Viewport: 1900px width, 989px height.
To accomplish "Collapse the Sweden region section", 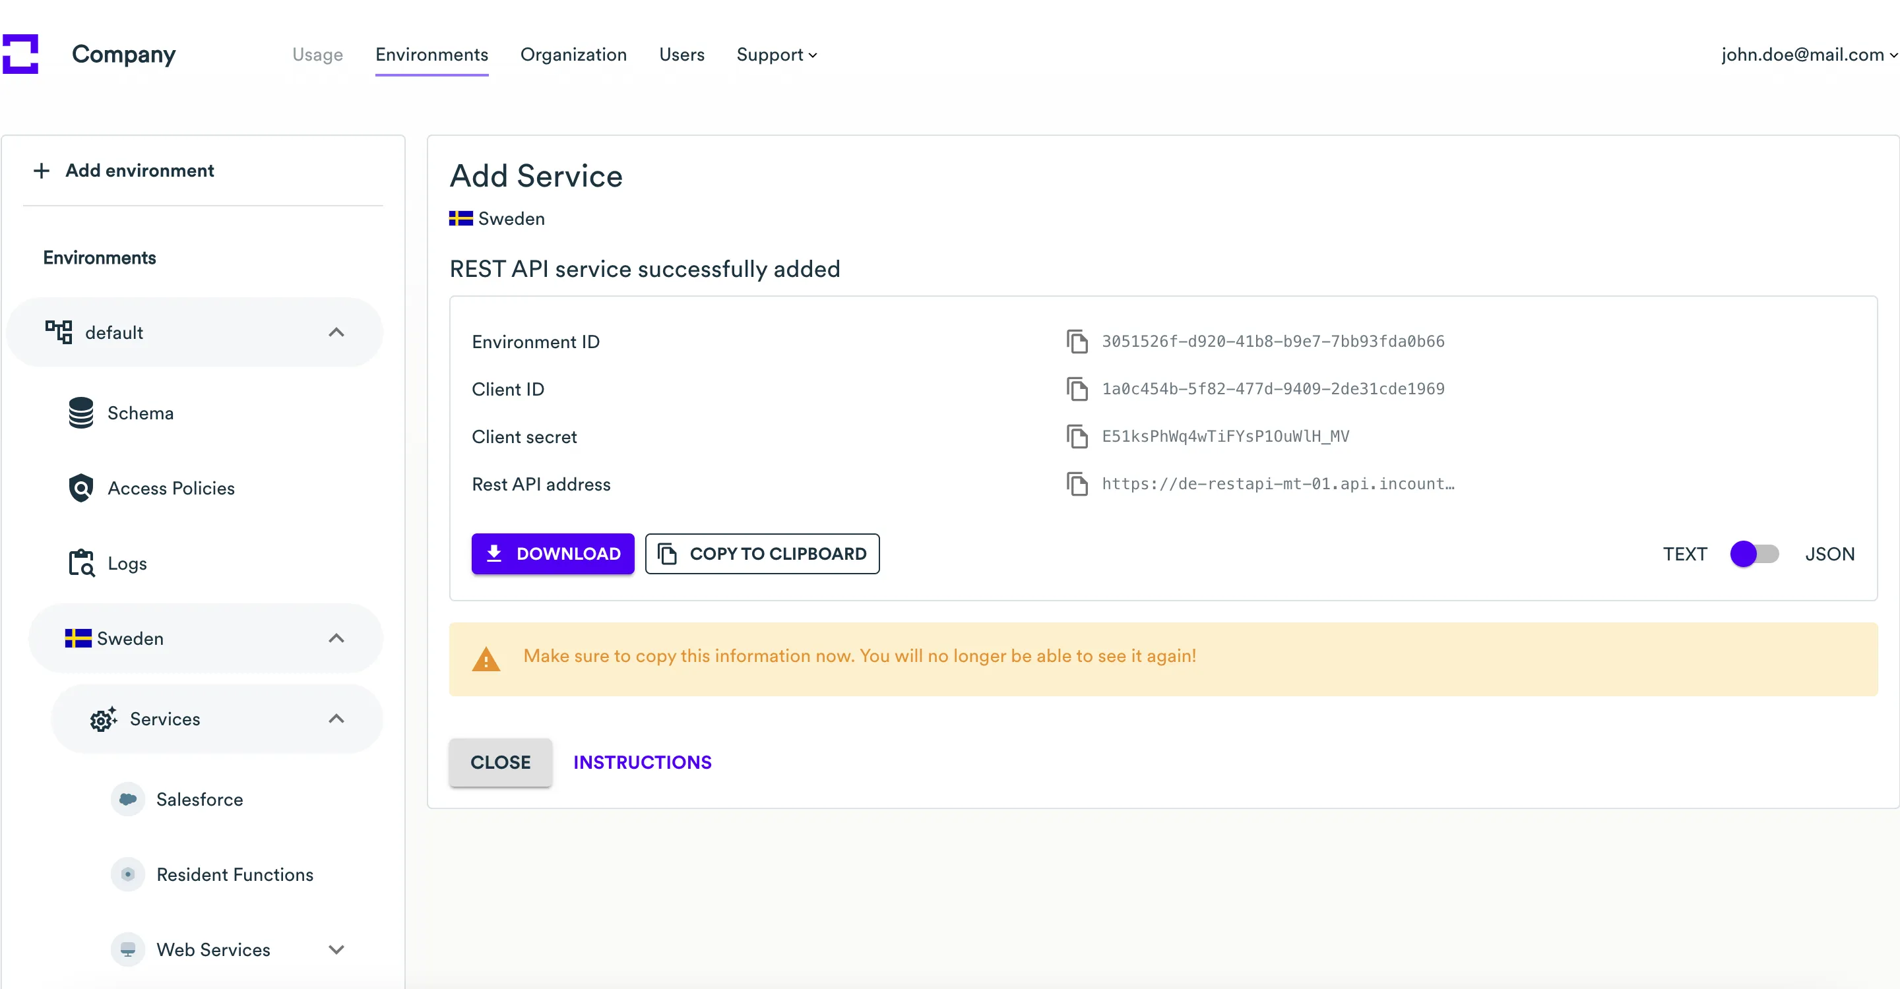I will [336, 638].
